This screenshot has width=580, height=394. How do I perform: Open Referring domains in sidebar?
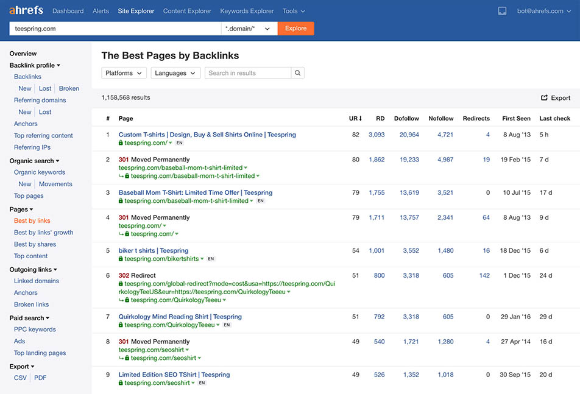[x=40, y=100]
